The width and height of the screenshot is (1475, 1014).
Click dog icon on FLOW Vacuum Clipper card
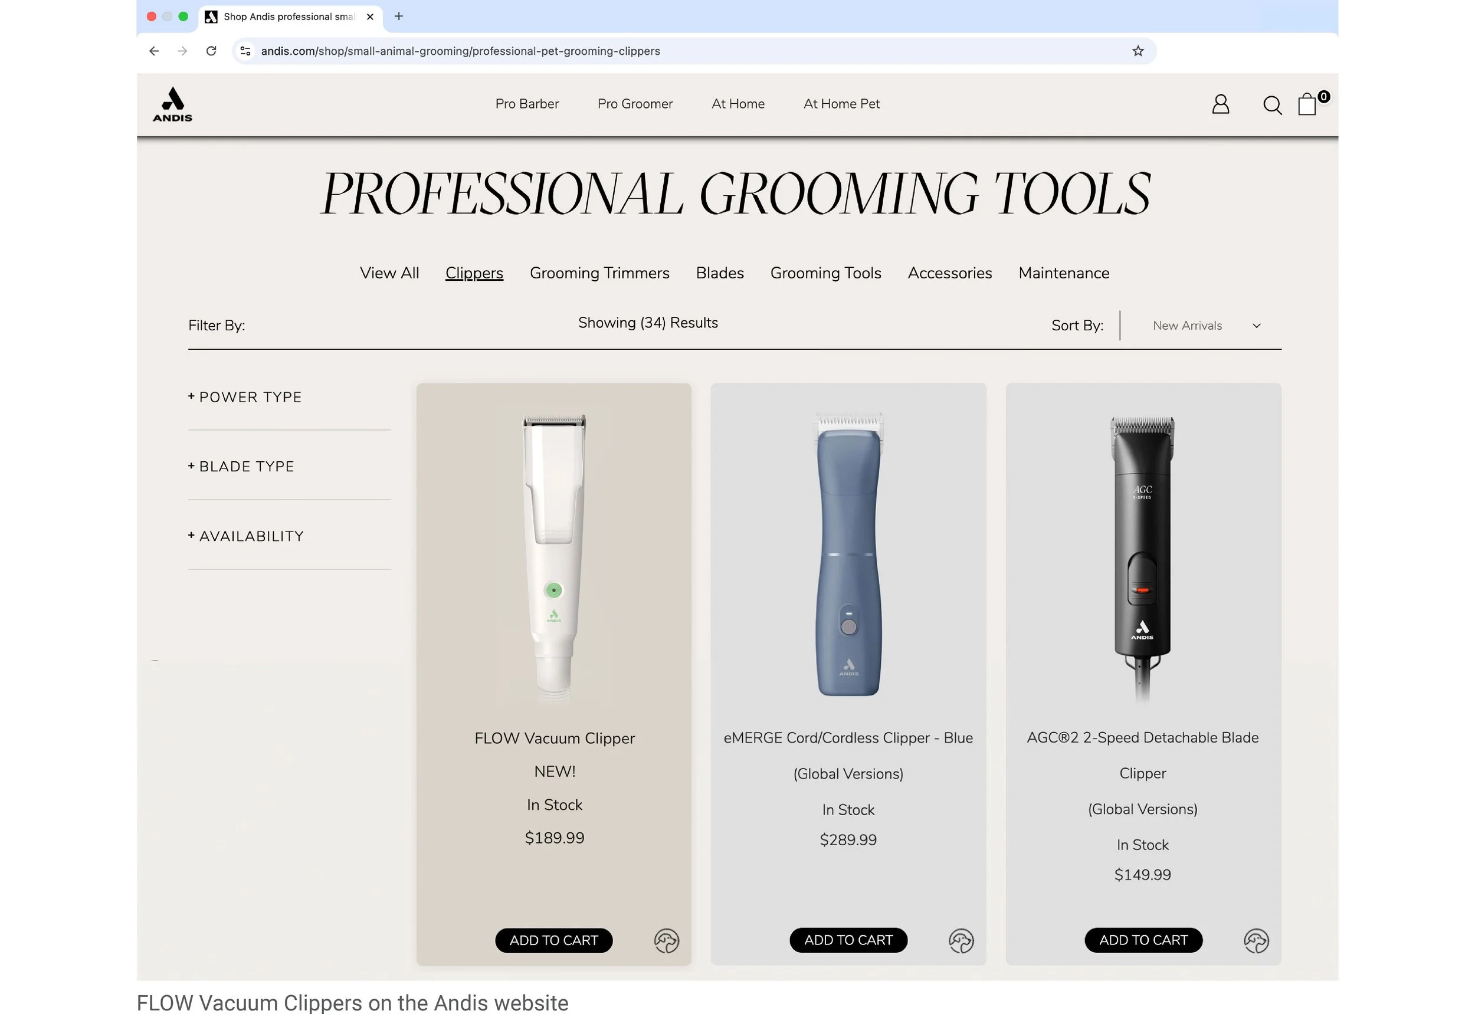pyautogui.click(x=666, y=940)
